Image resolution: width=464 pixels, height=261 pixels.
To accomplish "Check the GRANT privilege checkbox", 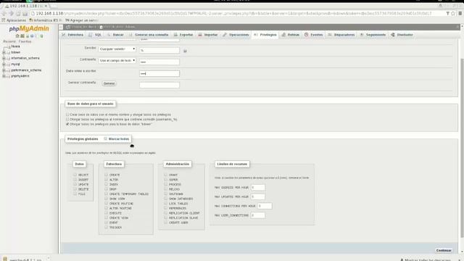I will 166,175.
